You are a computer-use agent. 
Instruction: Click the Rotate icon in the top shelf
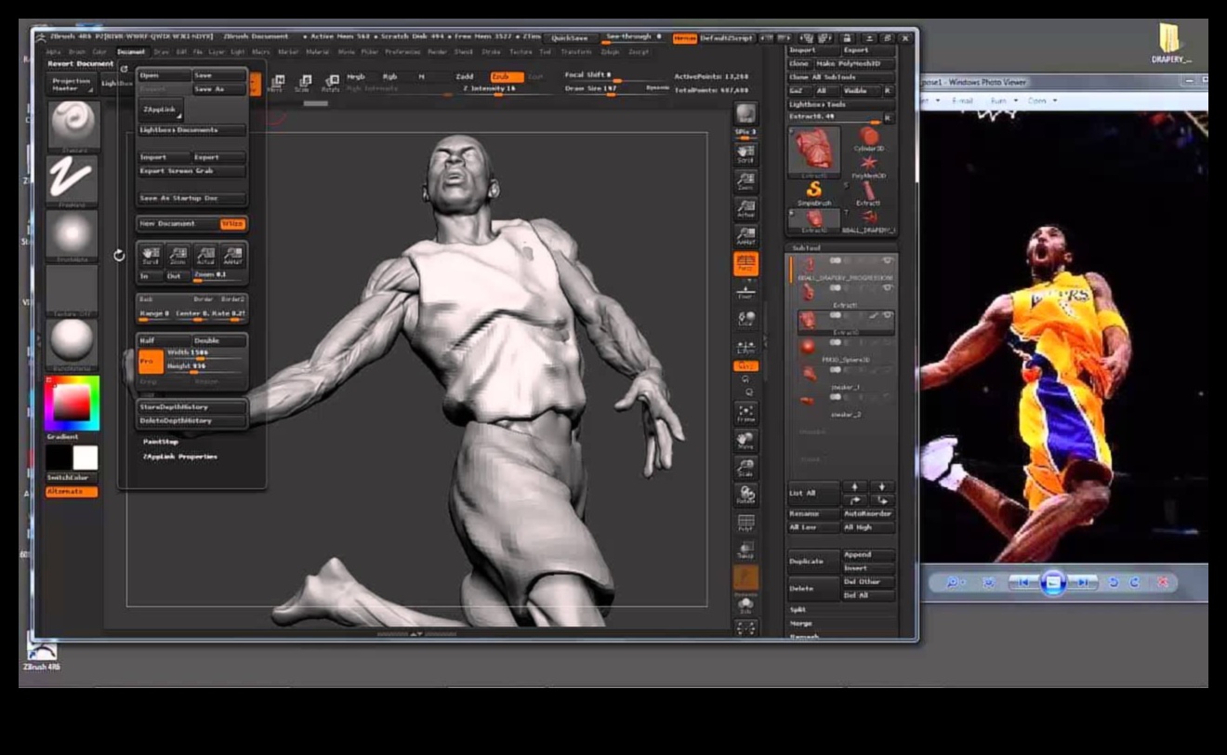point(330,84)
